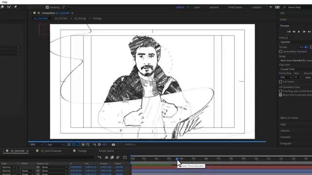Image resolution: width=312 pixels, height=175 pixels.
Task: Select the Puppet Pin tool
Action: 15,7
